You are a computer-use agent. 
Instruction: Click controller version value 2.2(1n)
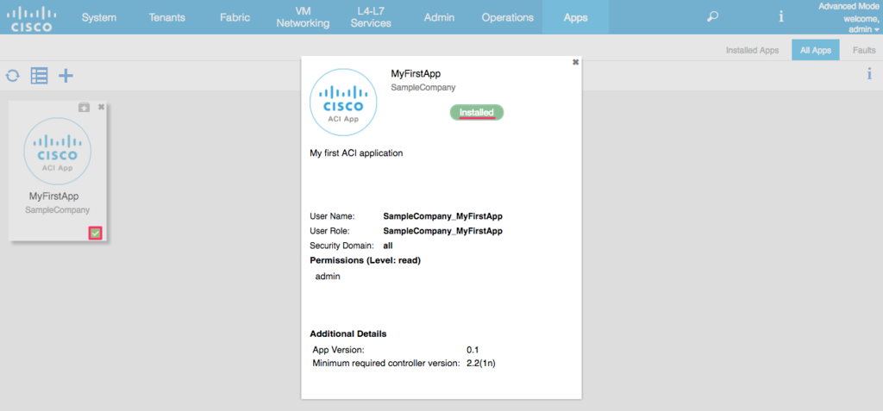point(481,363)
